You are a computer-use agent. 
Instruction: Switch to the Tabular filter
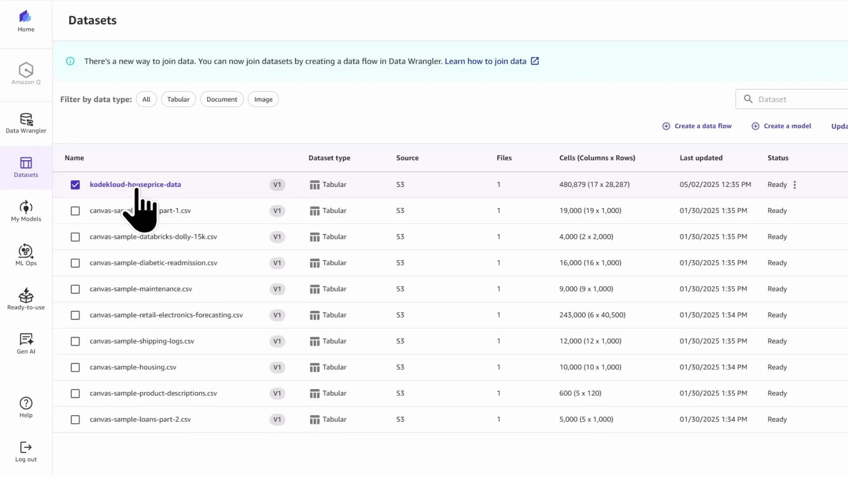click(178, 99)
